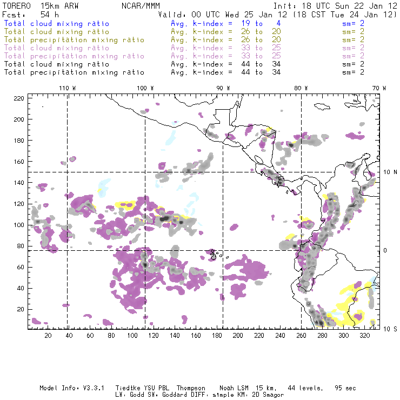400x400 pixels.
Task: Click the '80 W' longitude label
Action: tap(301, 88)
